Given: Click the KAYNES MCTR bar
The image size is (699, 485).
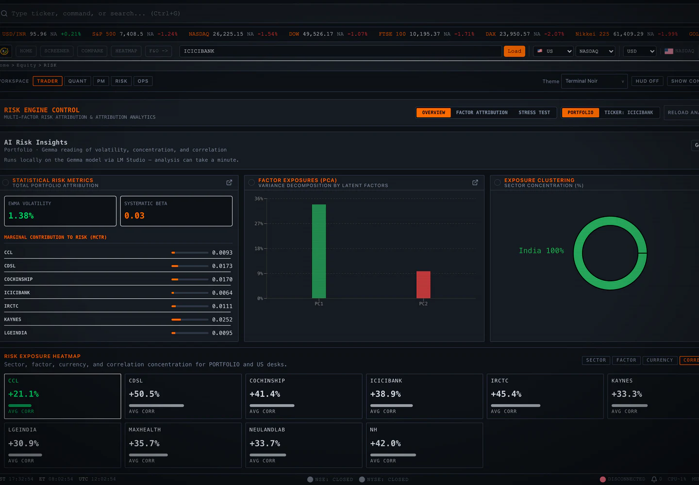Looking at the screenshot, I should click(x=190, y=320).
